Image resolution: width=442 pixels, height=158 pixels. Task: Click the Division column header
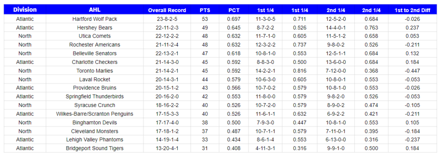25,10
